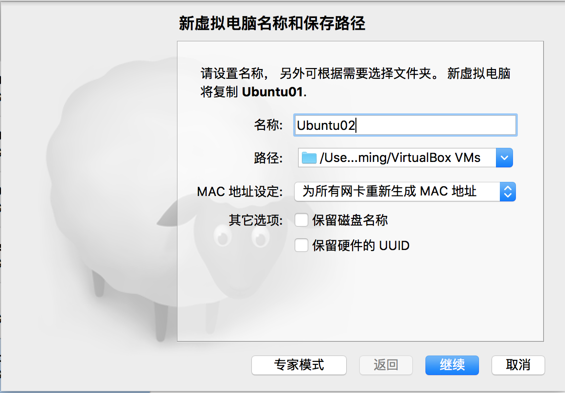Cancel the wizard with the 取消 button
565x393 pixels.
click(518, 365)
